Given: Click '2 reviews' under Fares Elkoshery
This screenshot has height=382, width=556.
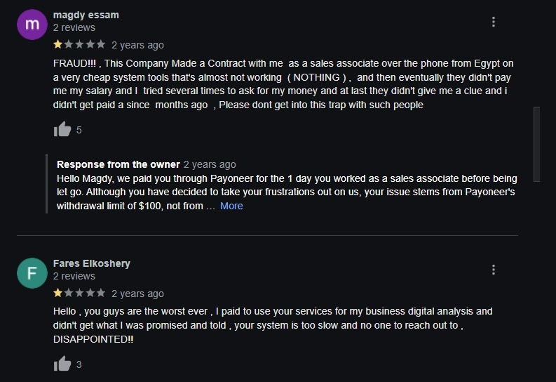Looking at the screenshot, I should 74,276.
